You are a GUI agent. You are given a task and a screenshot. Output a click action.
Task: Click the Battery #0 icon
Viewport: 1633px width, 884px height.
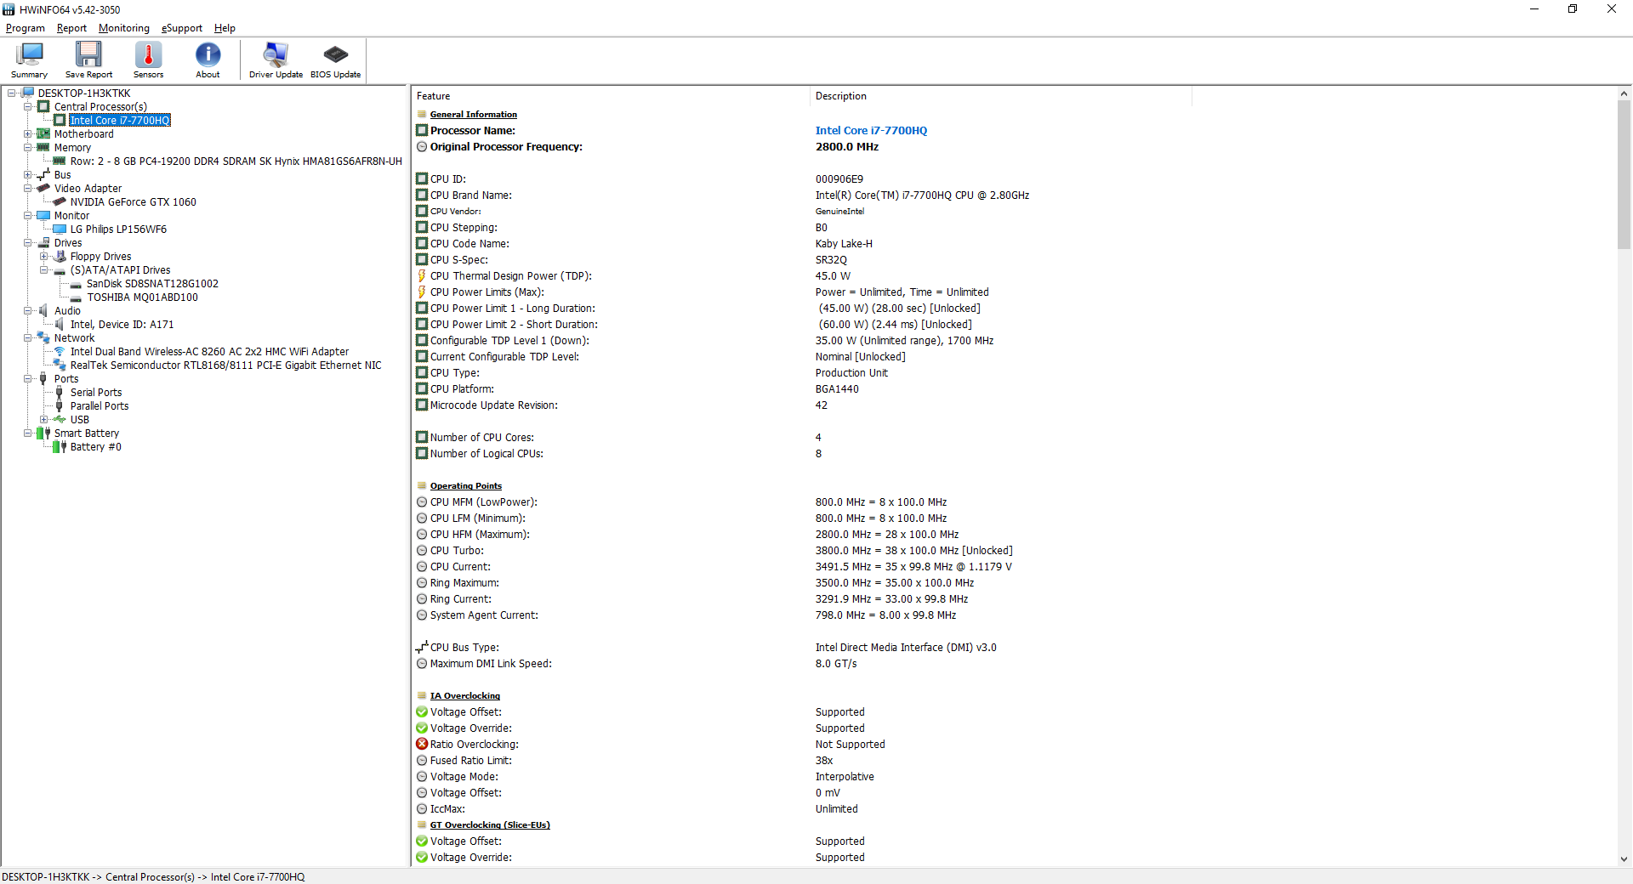point(60,446)
